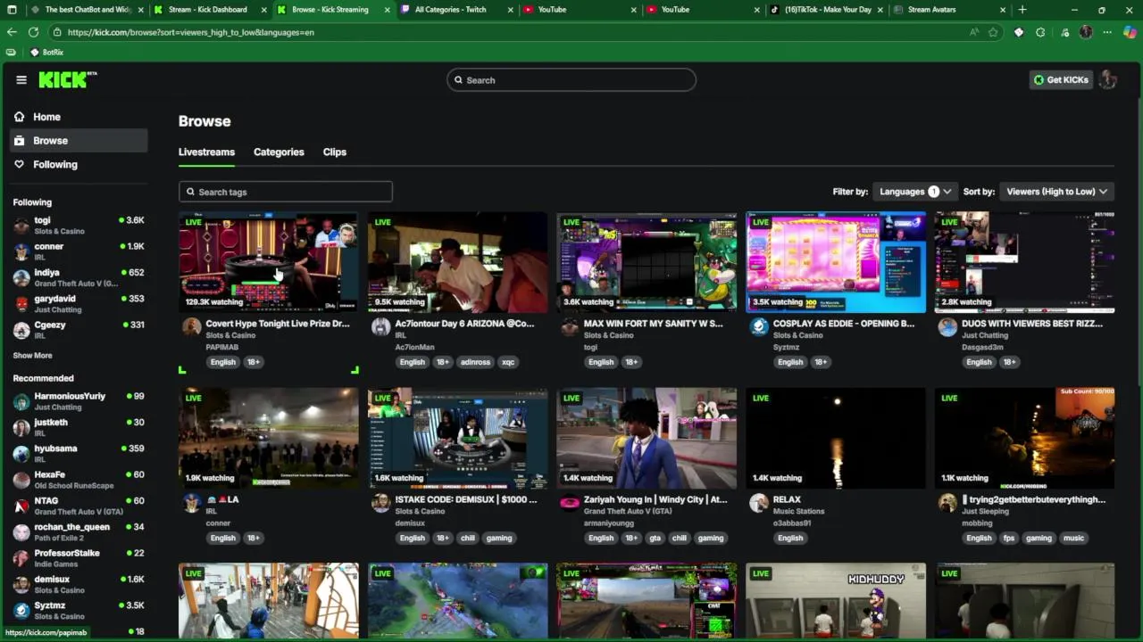1143x642 pixels.
Task: Switch to the Categories tab
Action: [x=279, y=152]
